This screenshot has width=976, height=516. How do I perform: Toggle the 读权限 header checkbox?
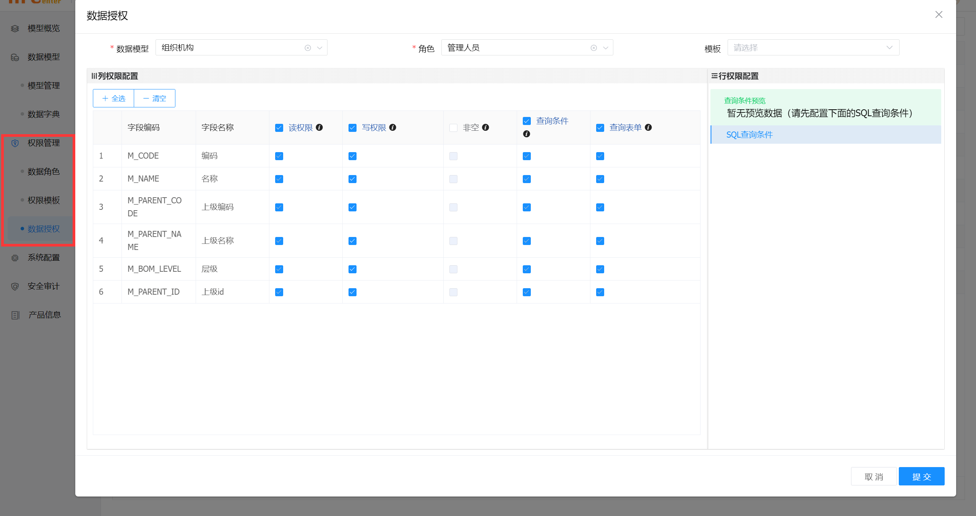click(279, 128)
